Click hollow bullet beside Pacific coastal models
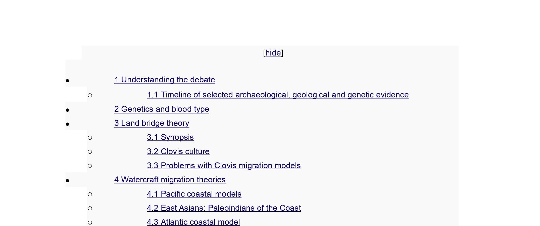Image resolution: width=540 pixels, height=226 pixels. (90, 194)
